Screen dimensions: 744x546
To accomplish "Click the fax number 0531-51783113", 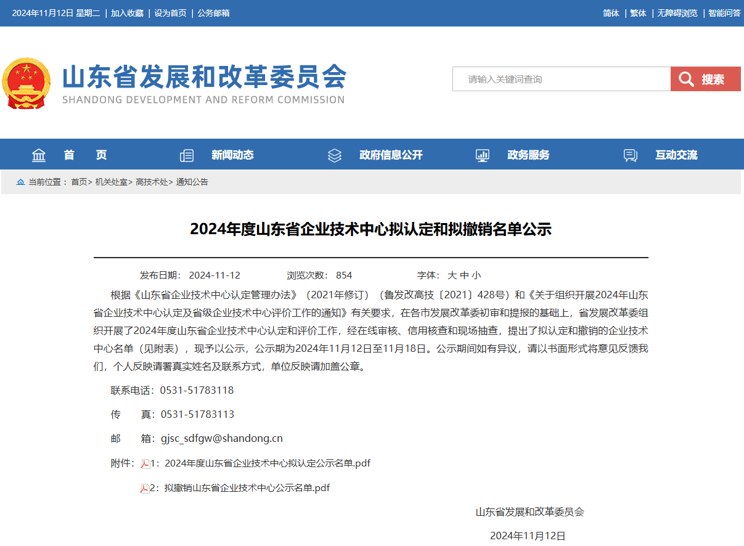I will tap(197, 414).
